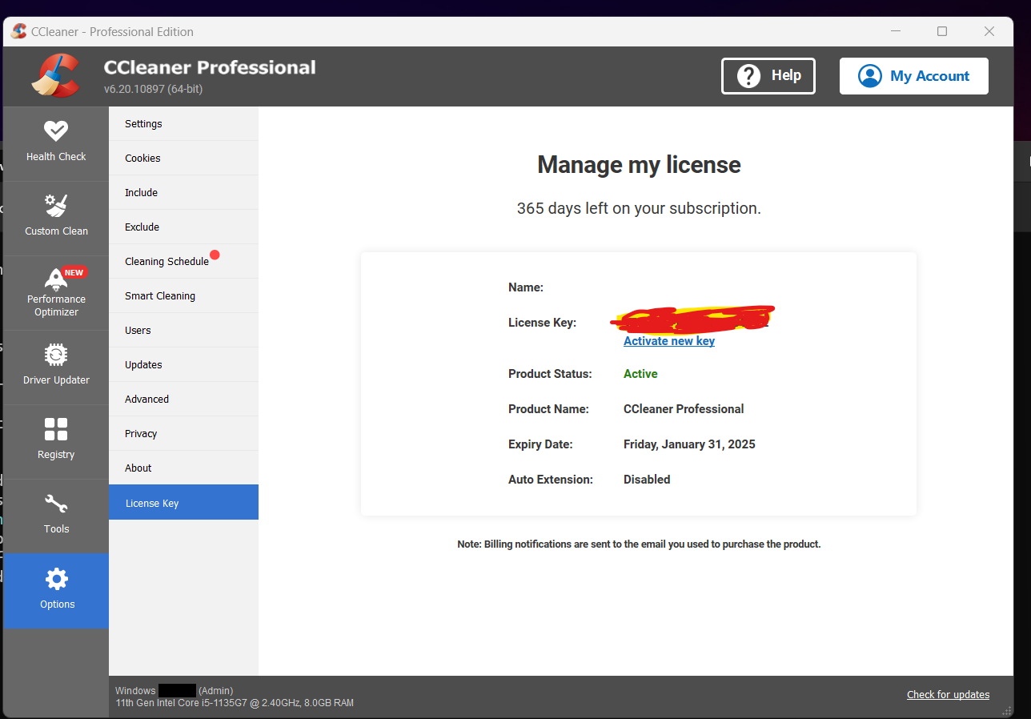Maximize the CCleaner window
This screenshot has width=1031, height=719.
[x=942, y=32]
